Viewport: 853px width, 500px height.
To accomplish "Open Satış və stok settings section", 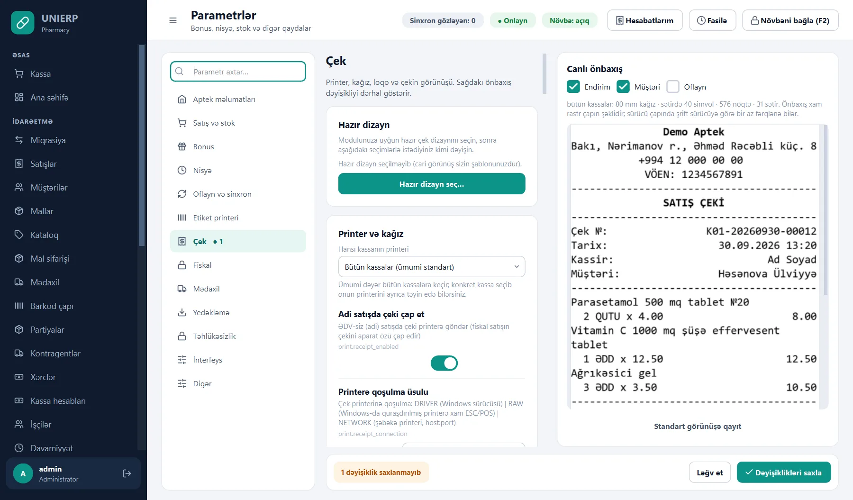I will 238,123.
